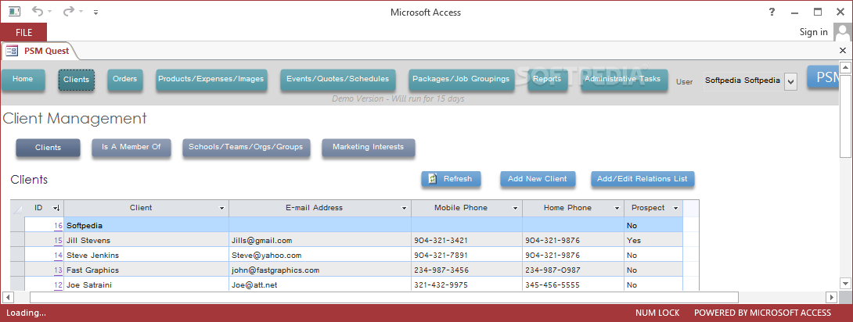The height and width of the screenshot is (322, 853).
Task: Click client ID link 12
Action: click(x=58, y=284)
